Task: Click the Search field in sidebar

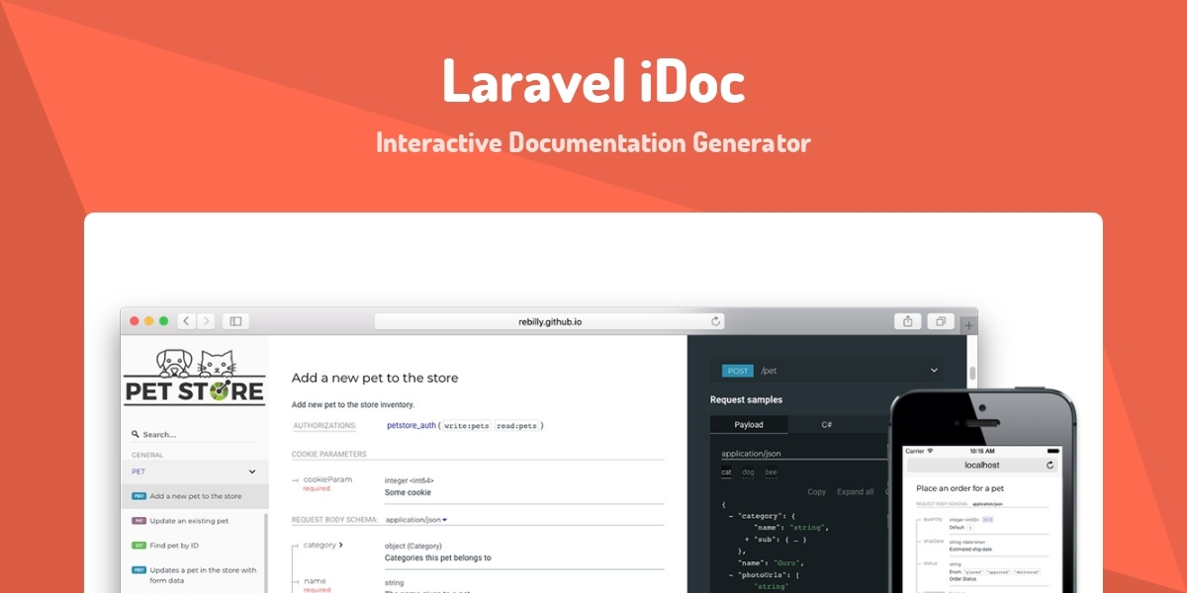Action: pos(195,434)
